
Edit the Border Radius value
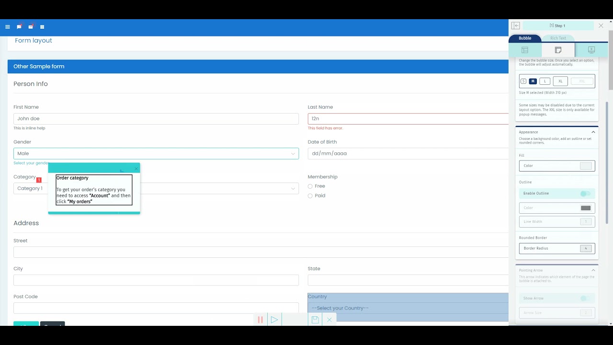[586, 249]
